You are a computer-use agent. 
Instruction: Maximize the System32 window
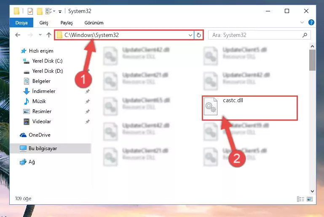287,11
